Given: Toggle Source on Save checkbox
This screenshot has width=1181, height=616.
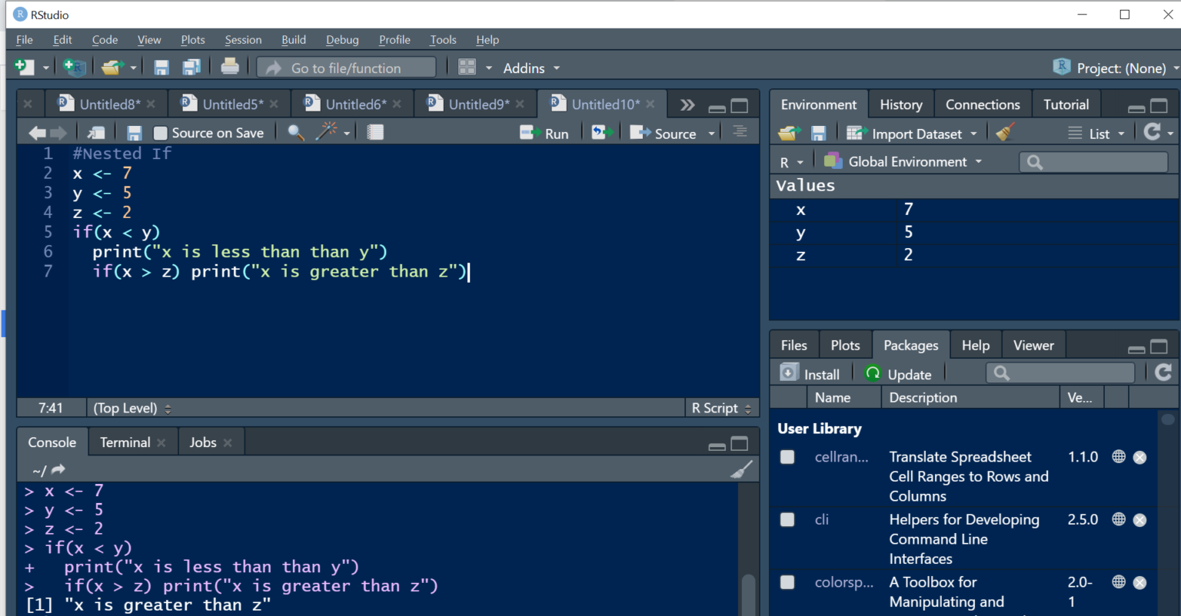Looking at the screenshot, I should (161, 134).
